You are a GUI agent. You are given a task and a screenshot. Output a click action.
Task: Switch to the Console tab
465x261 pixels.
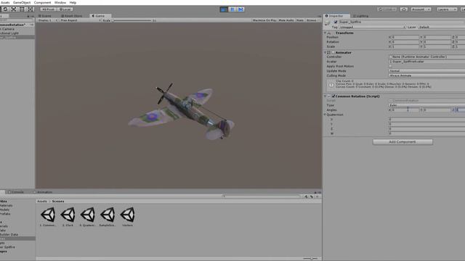coord(16,192)
